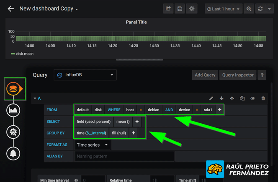278x182 pixels.
Task: Open the InfluxDB data source dropdown
Action: pyautogui.click(x=85, y=75)
